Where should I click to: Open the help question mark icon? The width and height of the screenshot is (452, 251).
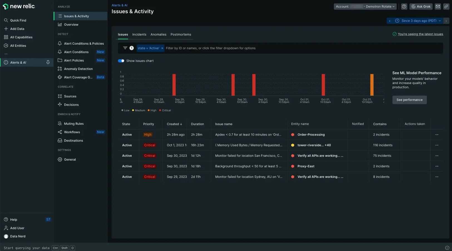click(x=404, y=6)
